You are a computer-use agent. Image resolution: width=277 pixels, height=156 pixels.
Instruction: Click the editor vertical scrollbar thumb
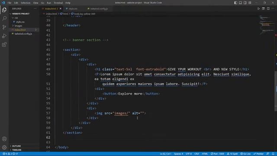(276, 91)
